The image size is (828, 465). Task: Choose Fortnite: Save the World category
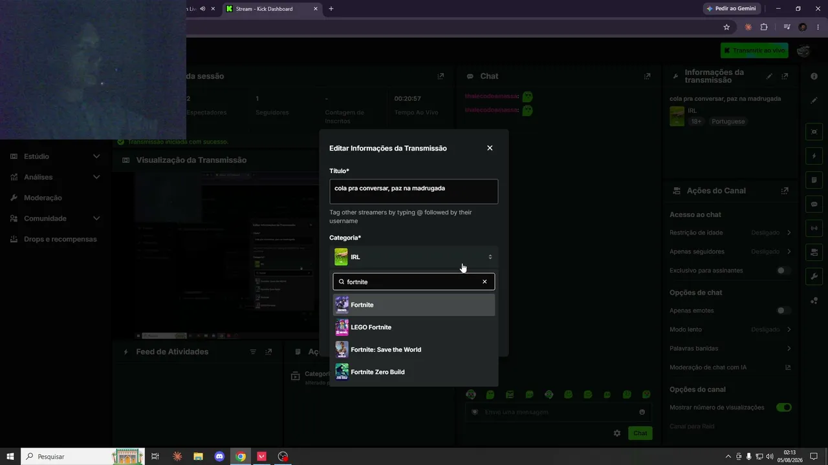(x=413, y=349)
